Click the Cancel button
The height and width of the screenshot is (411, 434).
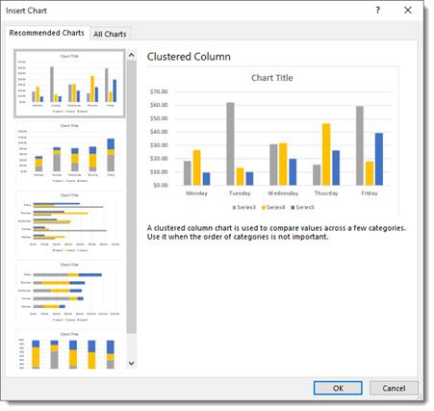pyautogui.click(x=394, y=388)
